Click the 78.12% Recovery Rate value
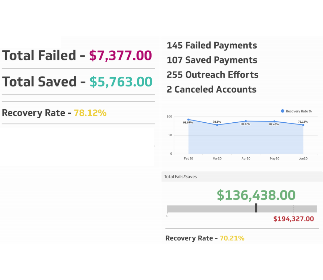Image resolution: width=323 pixels, height=280 pixels. pyautogui.click(x=90, y=113)
